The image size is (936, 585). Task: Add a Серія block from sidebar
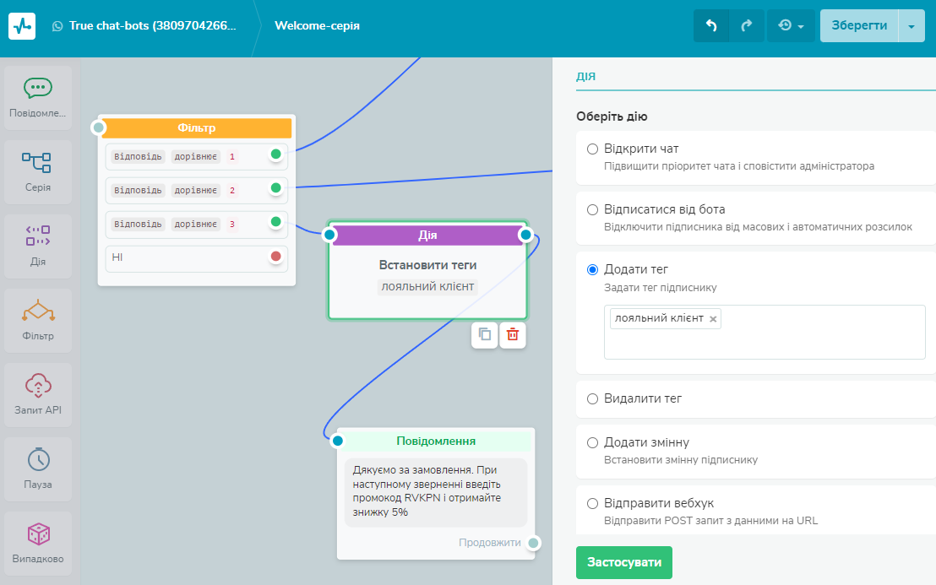[38, 172]
